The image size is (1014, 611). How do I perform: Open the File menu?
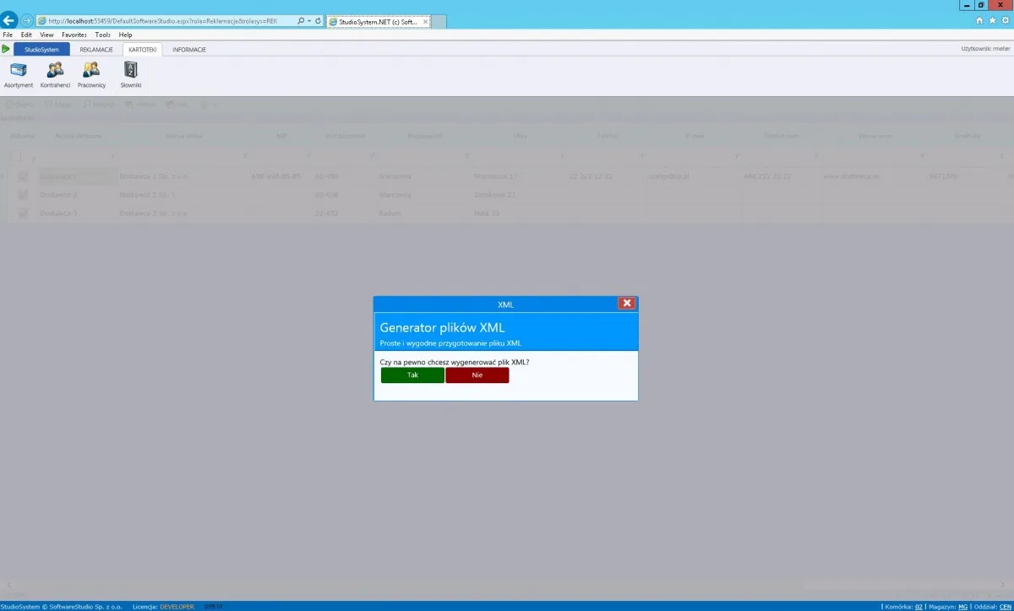[x=8, y=35]
